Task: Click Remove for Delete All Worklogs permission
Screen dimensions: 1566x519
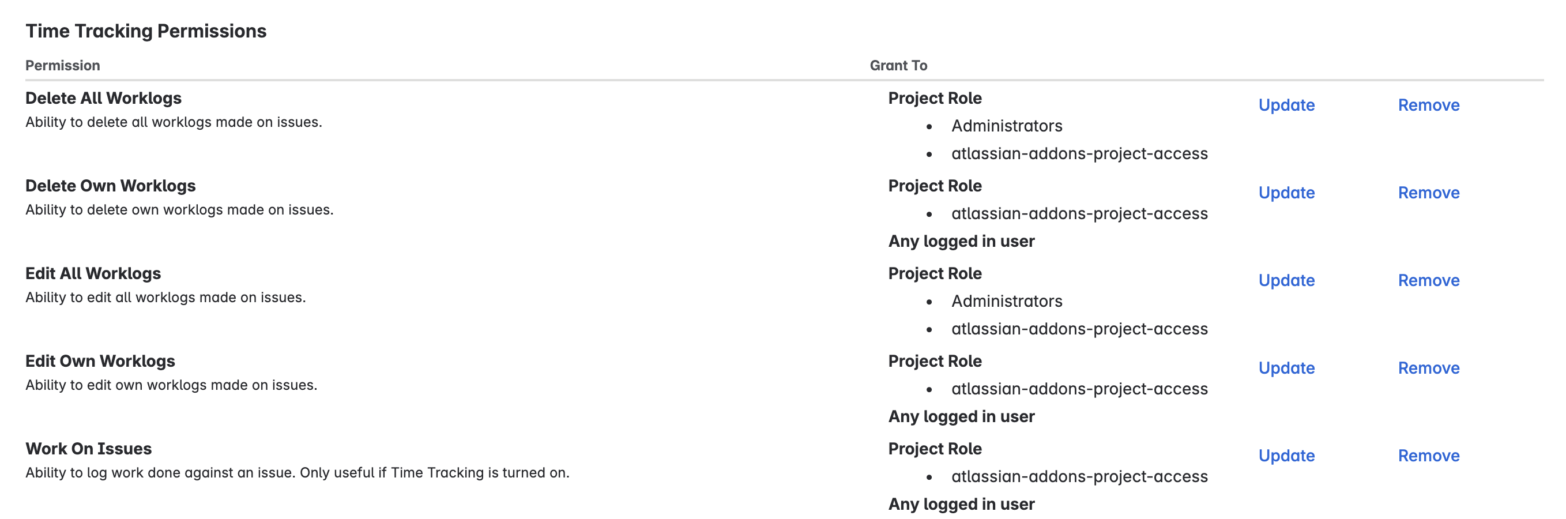Action: pos(1429,105)
